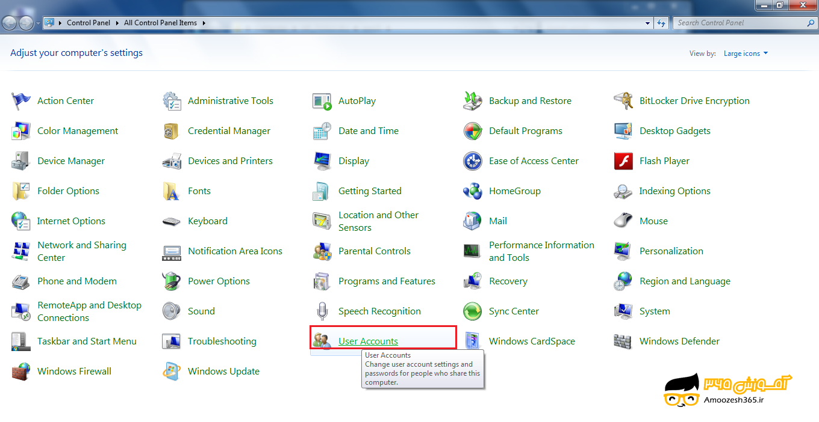The width and height of the screenshot is (819, 422).
Task: Open the Programs and Features link
Action: click(x=387, y=281)
